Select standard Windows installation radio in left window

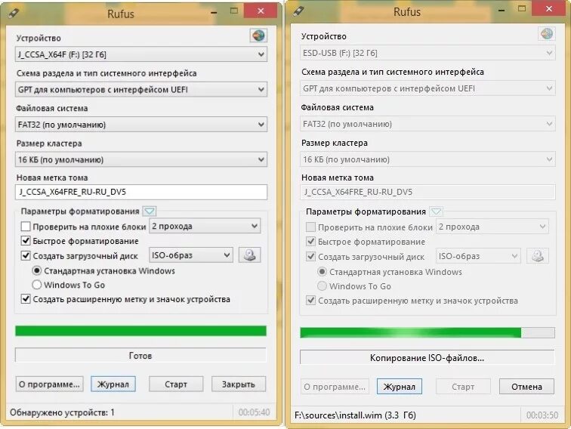tap(37, 270)
